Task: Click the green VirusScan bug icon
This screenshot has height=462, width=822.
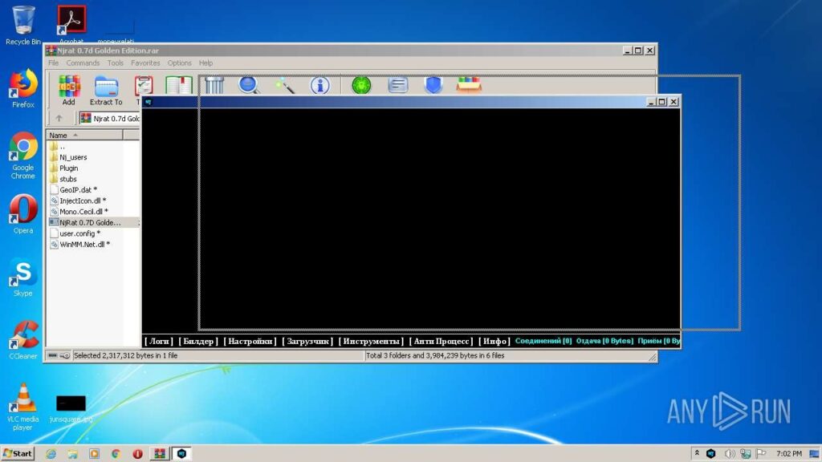Action: click(x=361, y=85)
